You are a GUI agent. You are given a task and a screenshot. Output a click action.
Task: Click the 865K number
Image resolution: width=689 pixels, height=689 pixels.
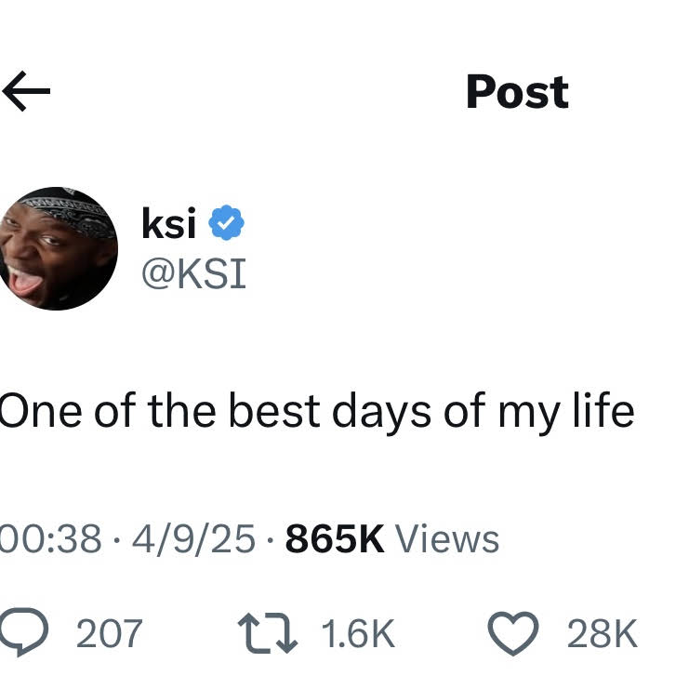(x=335, y=539)
